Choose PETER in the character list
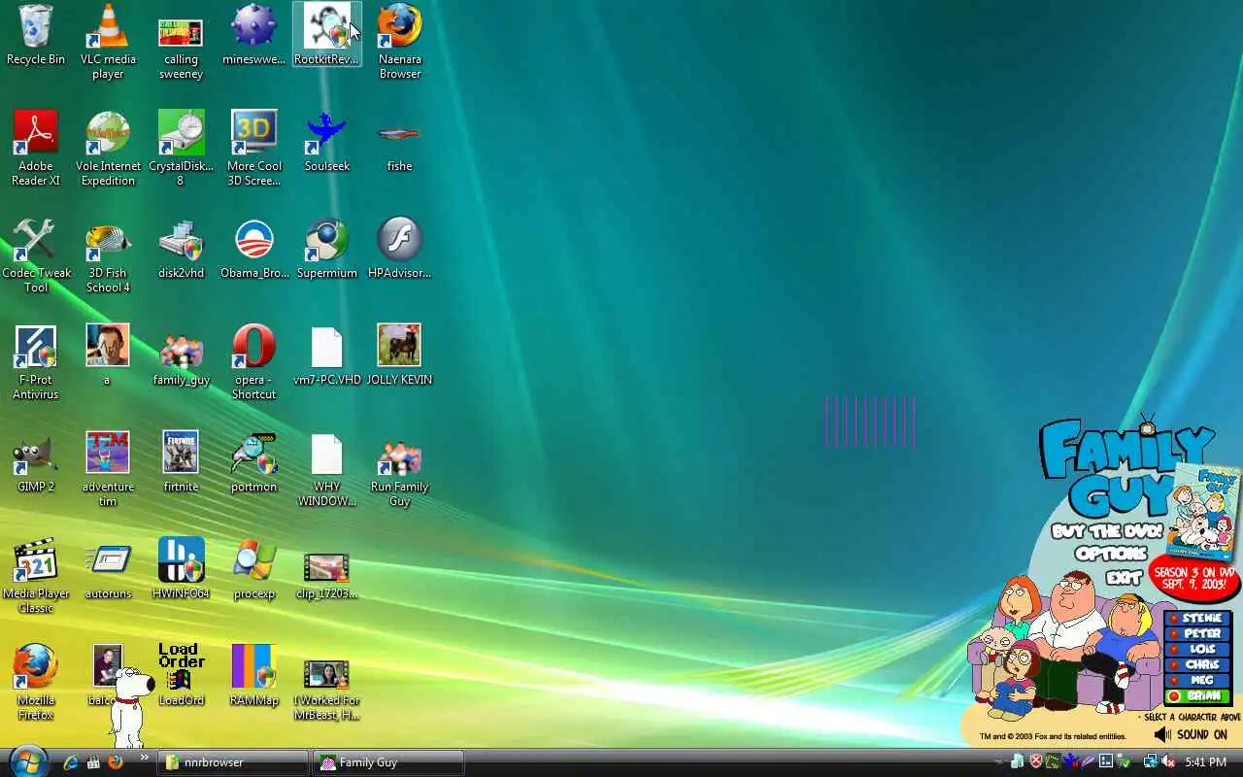Screen dimensions: 1243x777 point(1198,633)
